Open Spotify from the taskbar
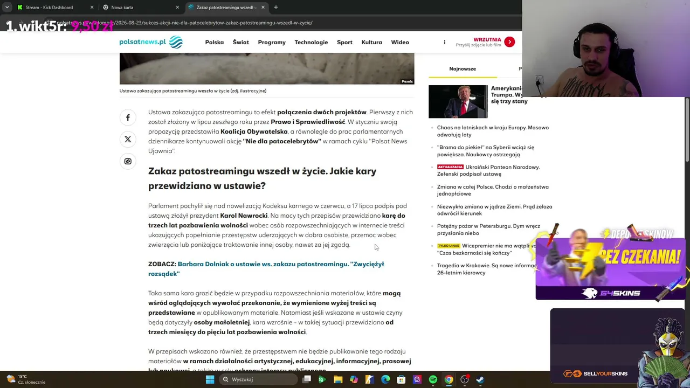The image size is (690, 388). (433, 379)
